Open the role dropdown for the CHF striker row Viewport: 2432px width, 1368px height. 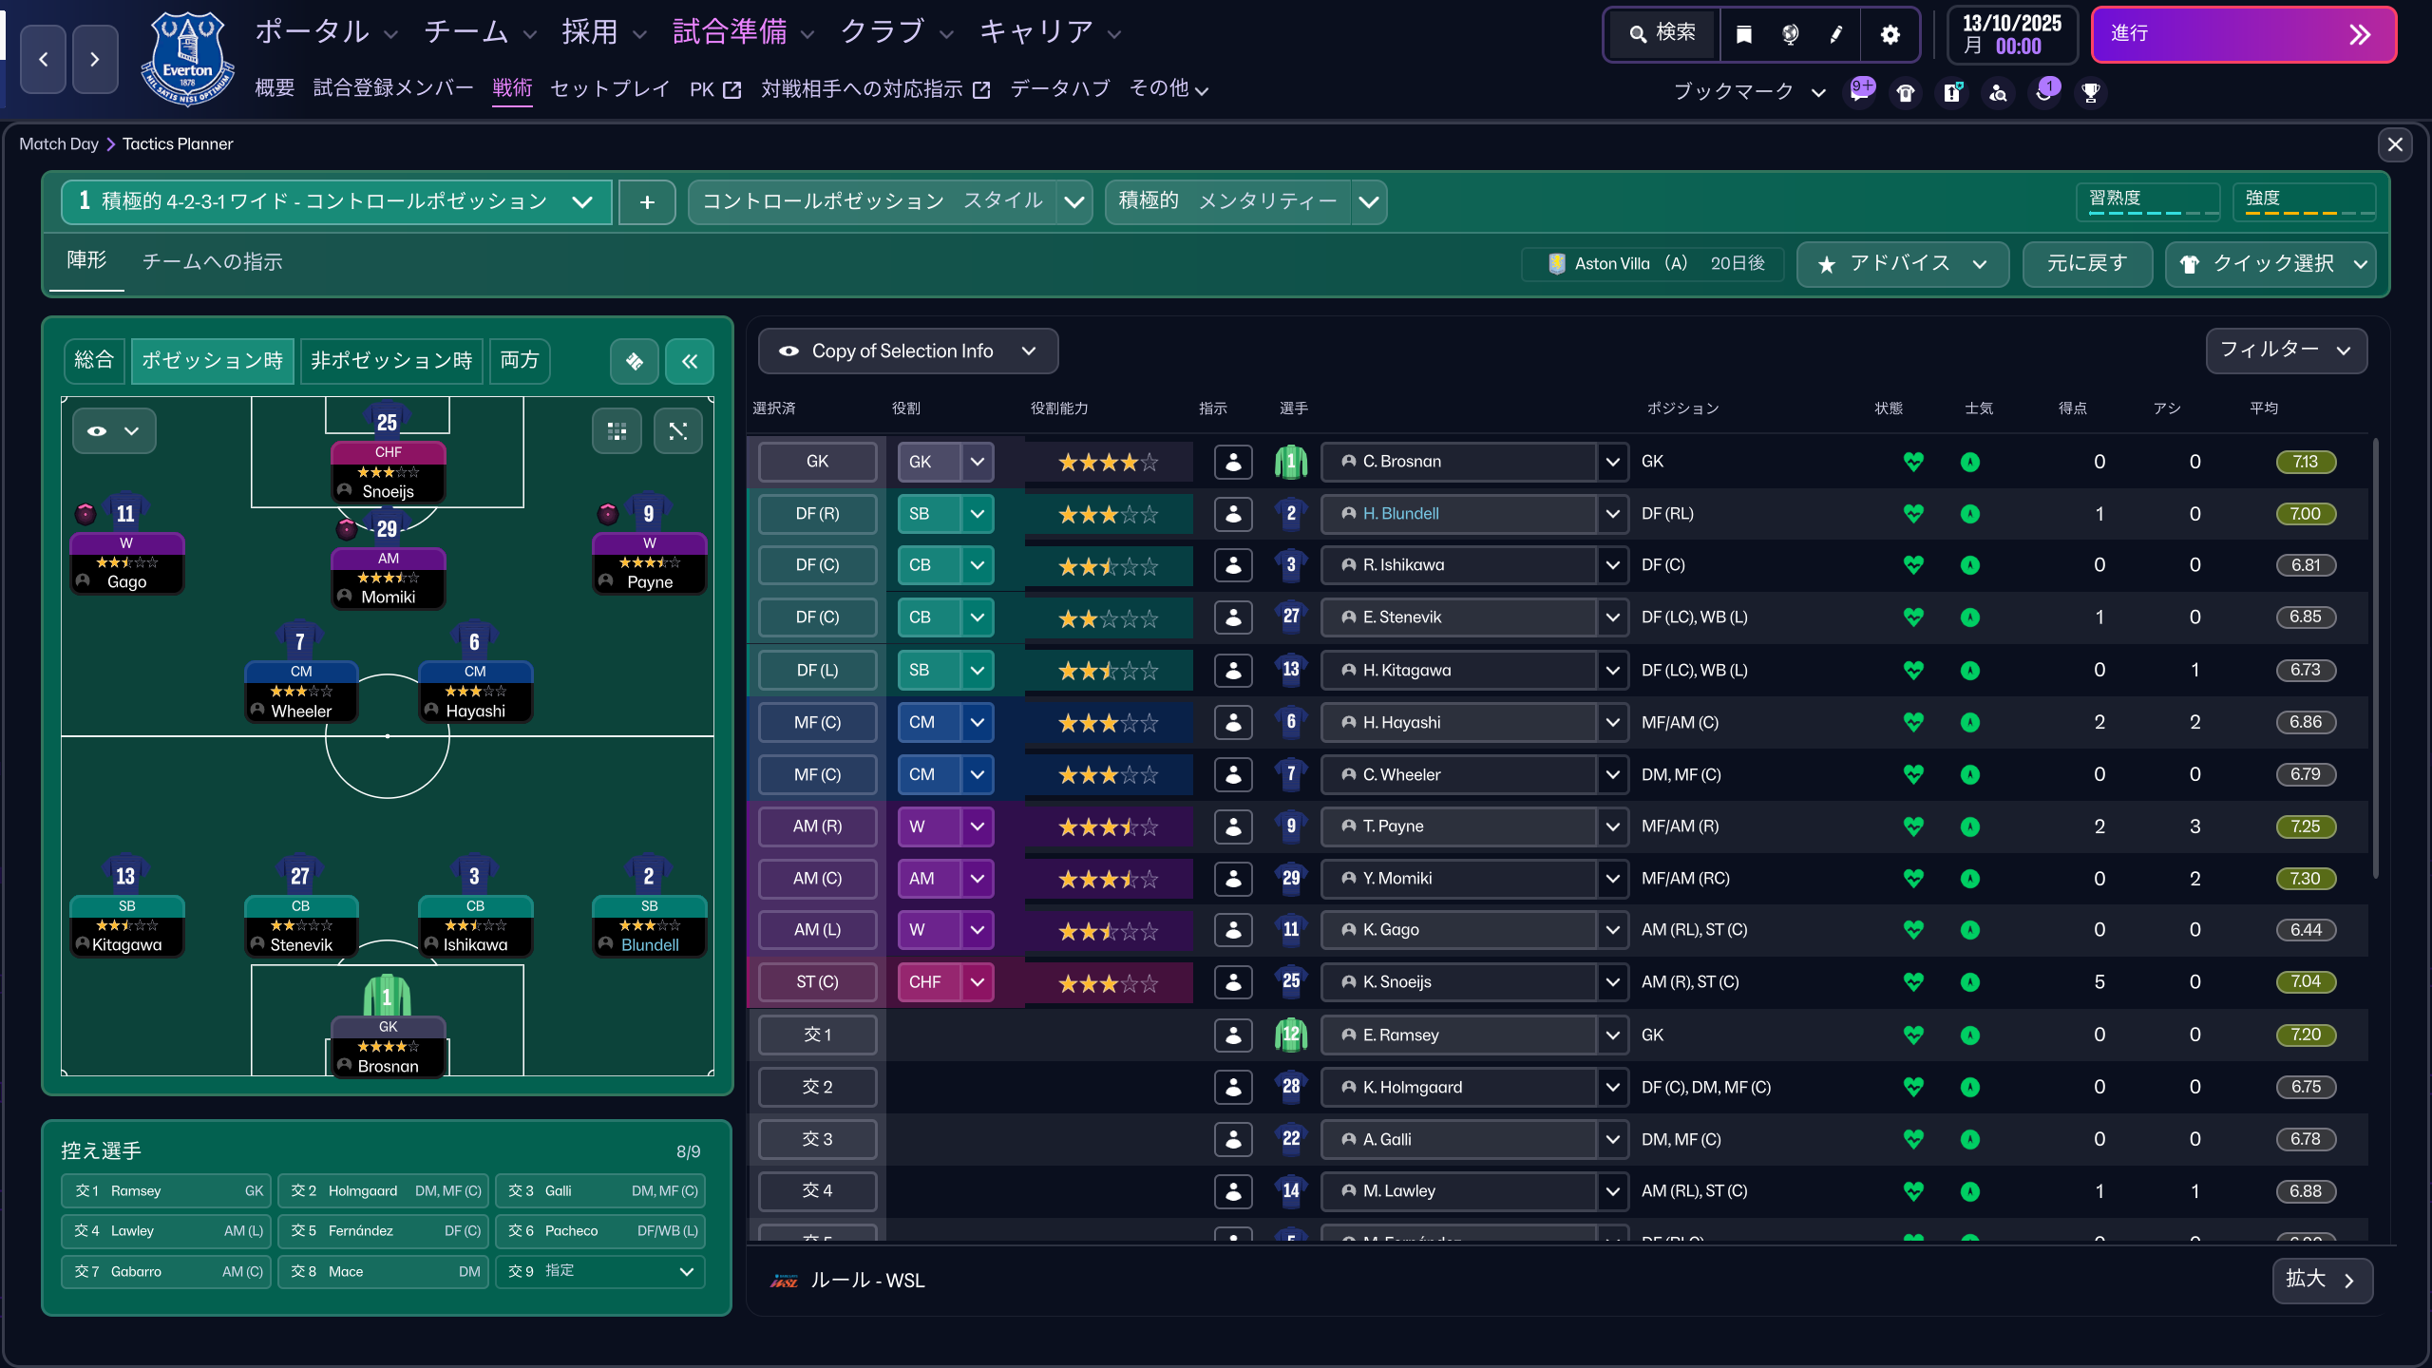click(x=978, y=982)
